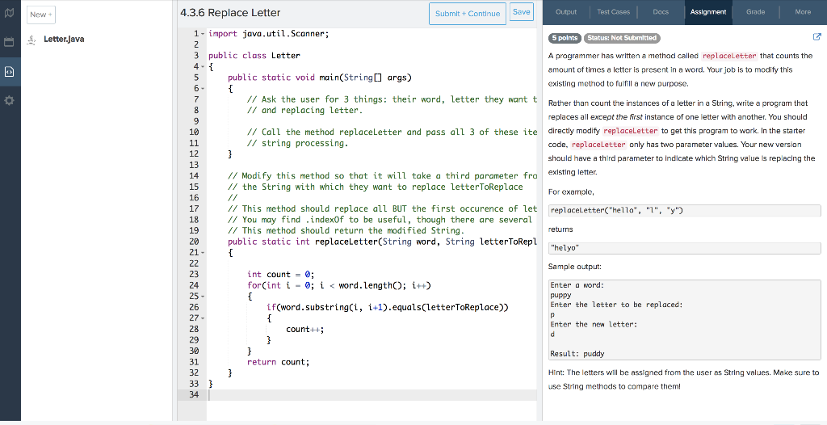Collapse replaceLetter method fold at line 21

pyautogui.click(x=202, y=252)
